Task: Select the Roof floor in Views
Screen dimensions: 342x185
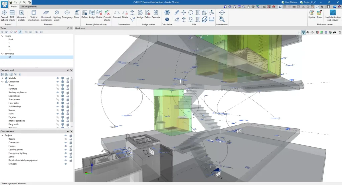Action: (x=11, y=39)
